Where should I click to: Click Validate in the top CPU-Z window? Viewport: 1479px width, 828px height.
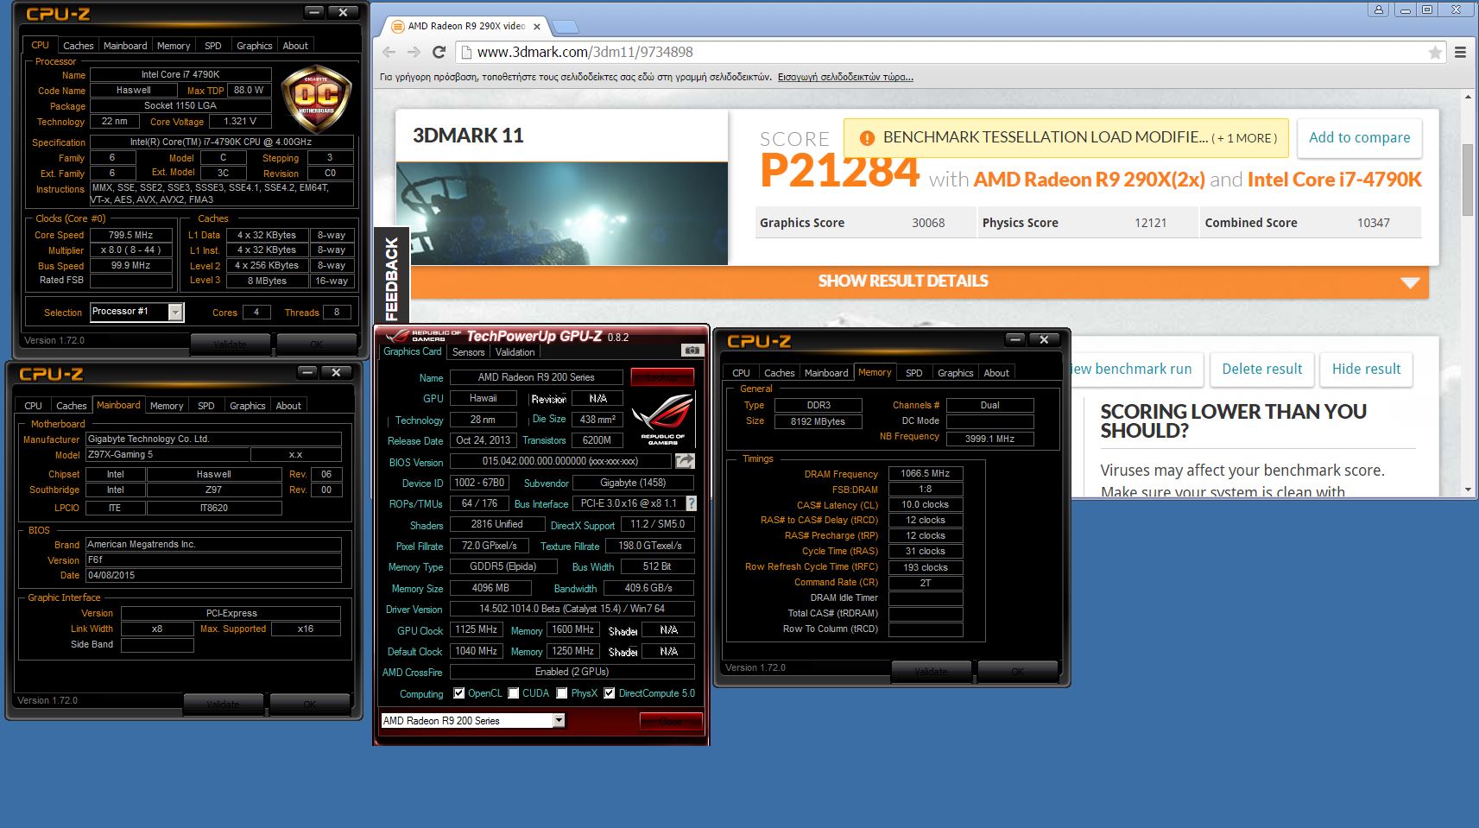coord(230,344)
